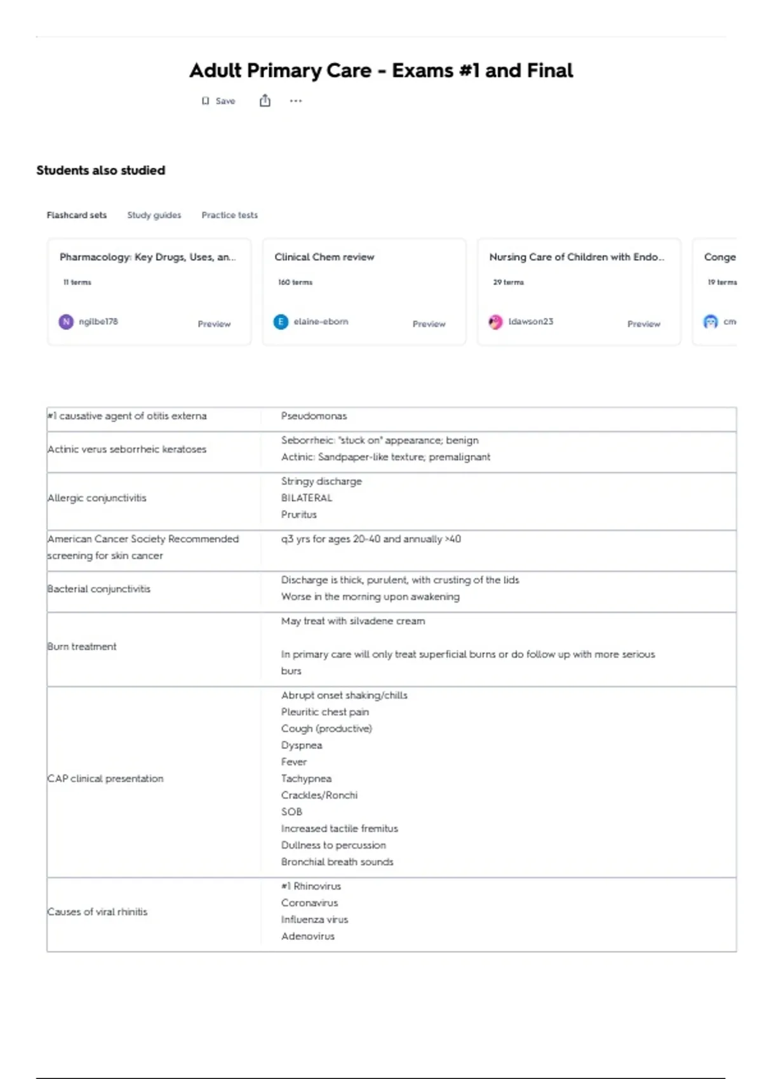Click ldawson23's pink avatar icon
Viewport: 762px width, 1079px height.
pyautogui.click(x=495, y=322)
